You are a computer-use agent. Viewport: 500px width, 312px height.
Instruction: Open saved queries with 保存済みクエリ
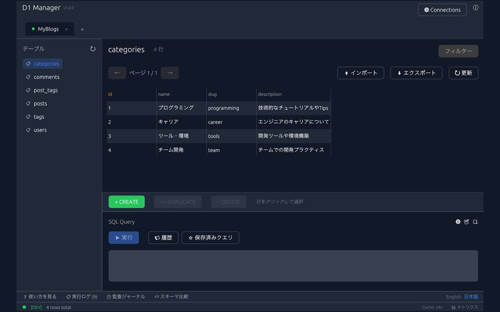coord(210,237)
